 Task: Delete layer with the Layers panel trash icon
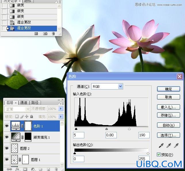pyautogui.click(x=56, y=169)
